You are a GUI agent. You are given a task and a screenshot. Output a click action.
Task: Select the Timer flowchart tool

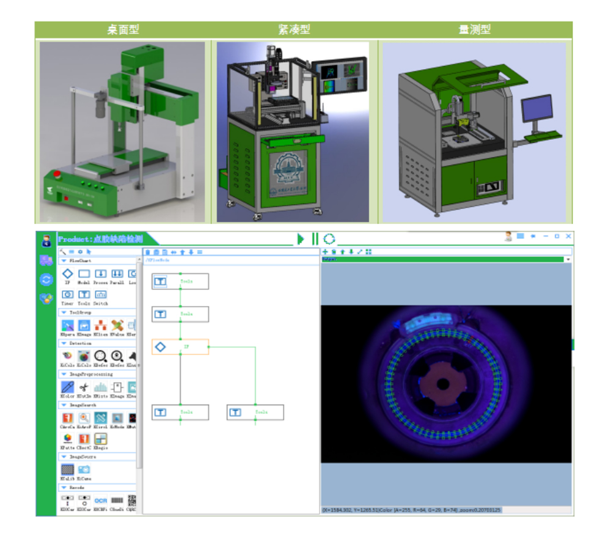[68, 295]
